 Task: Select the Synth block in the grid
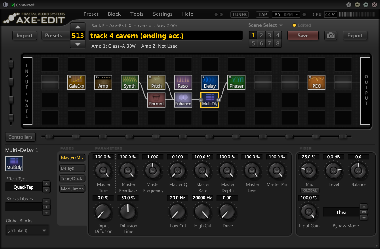tap(130, 82)
